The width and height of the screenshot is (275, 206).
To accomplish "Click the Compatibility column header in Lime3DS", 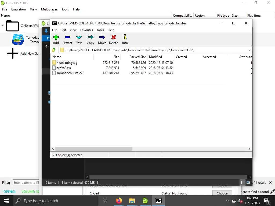I will point(183,16).
